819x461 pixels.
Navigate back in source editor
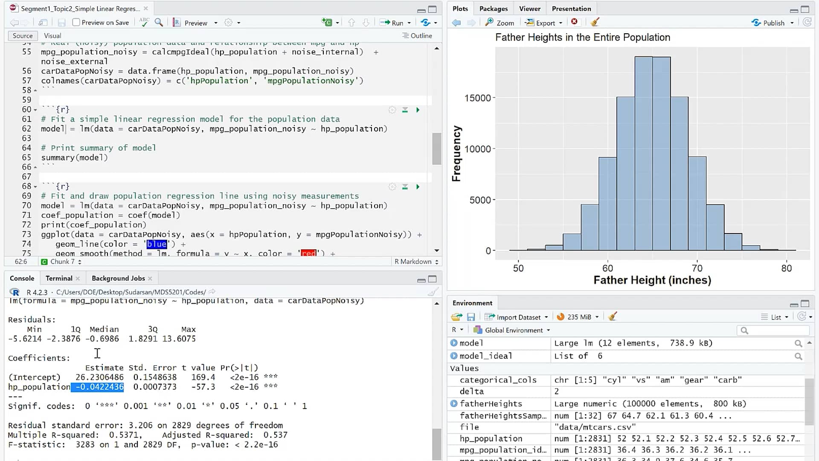pyautogui.click(x=14, y=23)
